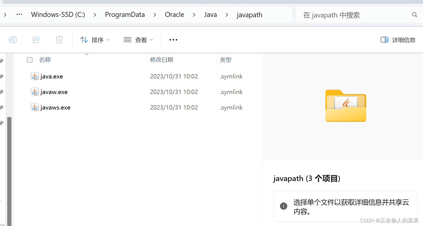423x226 pixels.
Task: Click the .symlink type of javaws.exe
Action: (x=231, y=108)
